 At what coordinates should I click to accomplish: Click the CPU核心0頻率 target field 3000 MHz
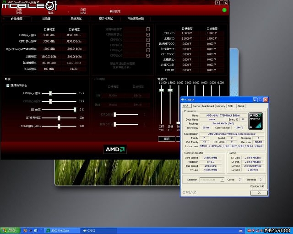49,35
